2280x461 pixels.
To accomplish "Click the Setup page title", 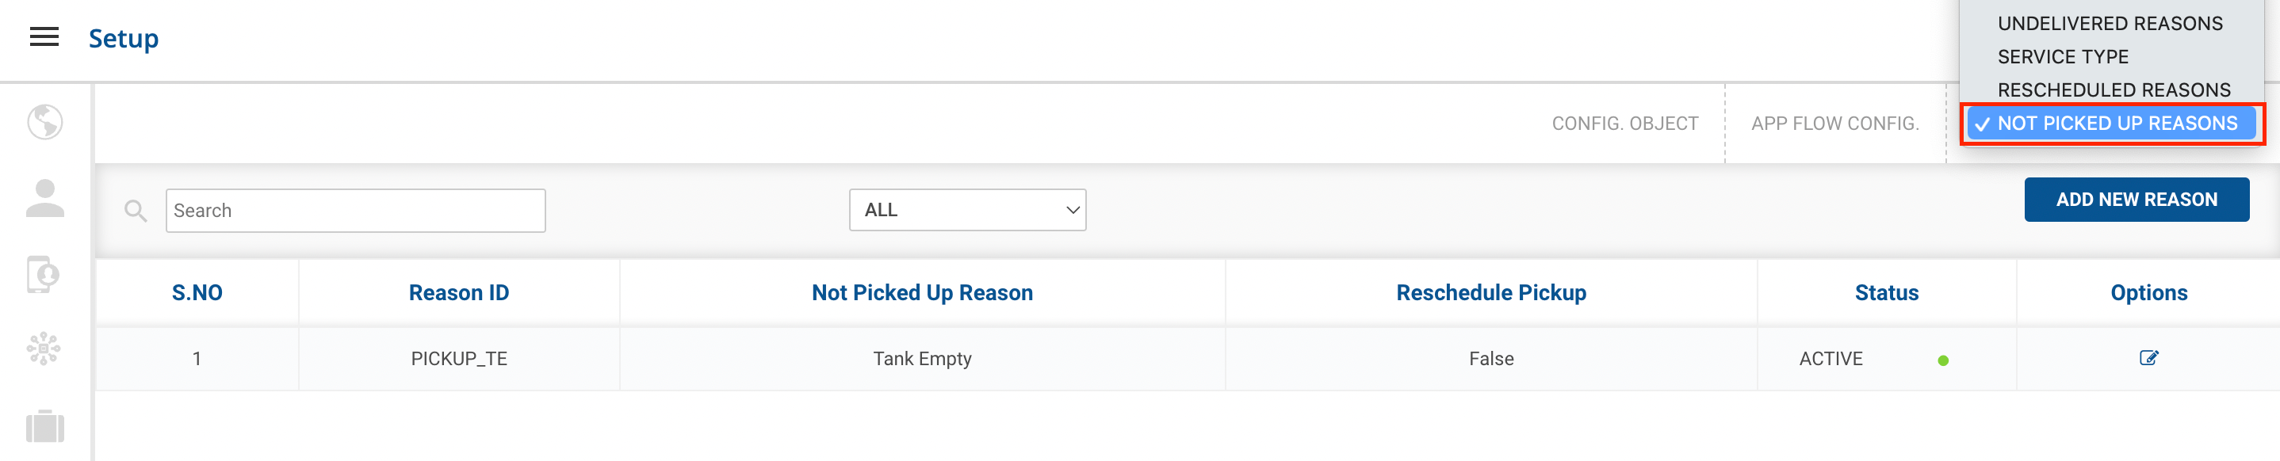I will [124, 39].
